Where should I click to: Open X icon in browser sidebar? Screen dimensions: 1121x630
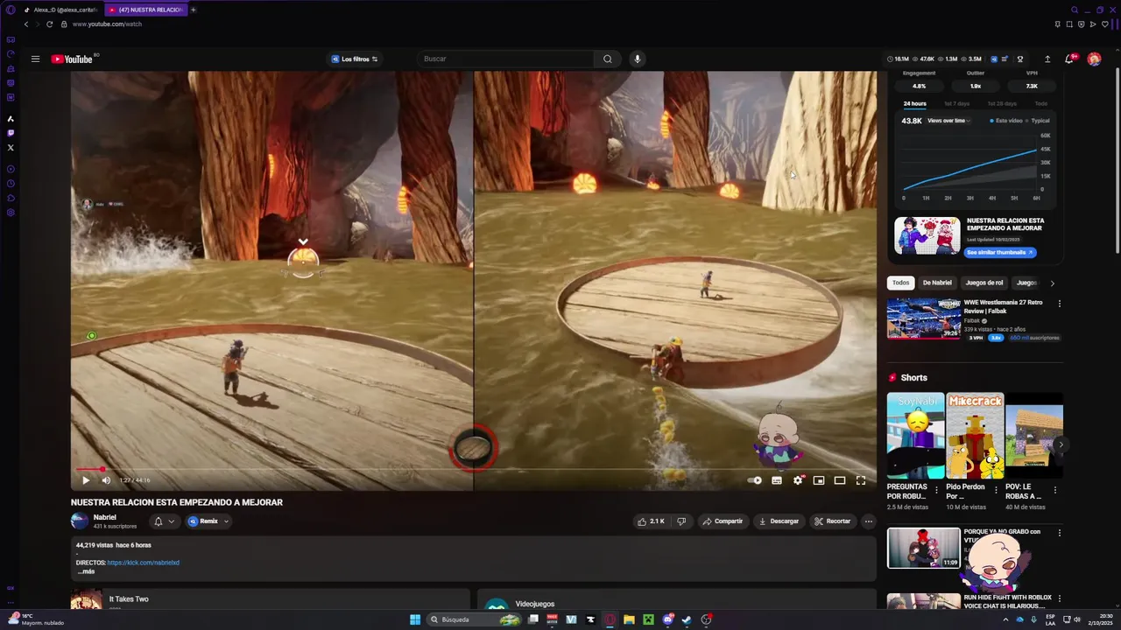pos(11,147)
